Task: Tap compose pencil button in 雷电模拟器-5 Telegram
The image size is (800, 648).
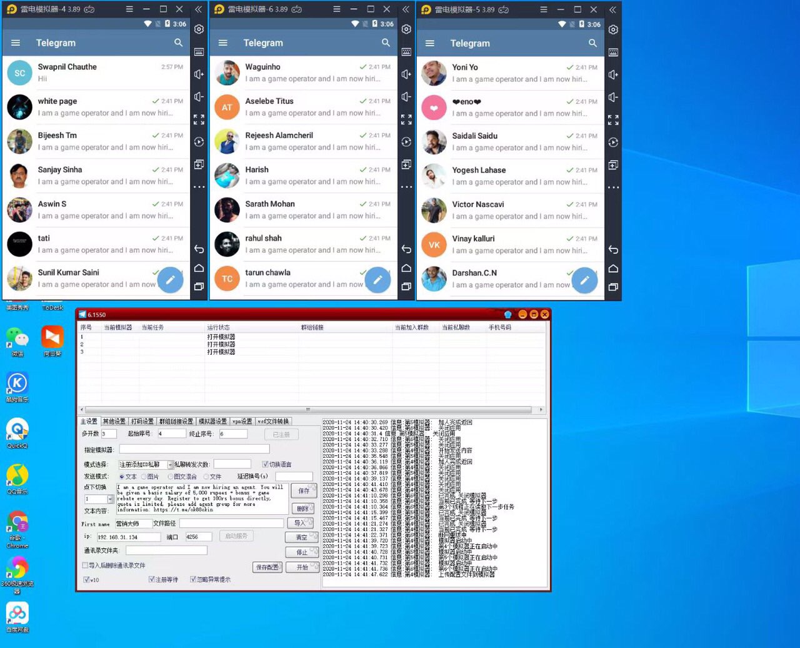Action: (584, 280)
